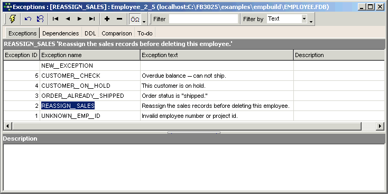
Task: Go to the next record
Action: pyautogui.click(x=80, y=19)
